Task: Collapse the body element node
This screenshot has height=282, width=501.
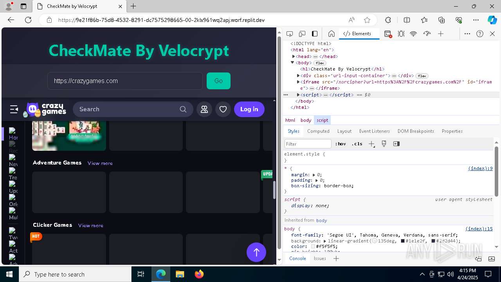Action: coord(292,63)
